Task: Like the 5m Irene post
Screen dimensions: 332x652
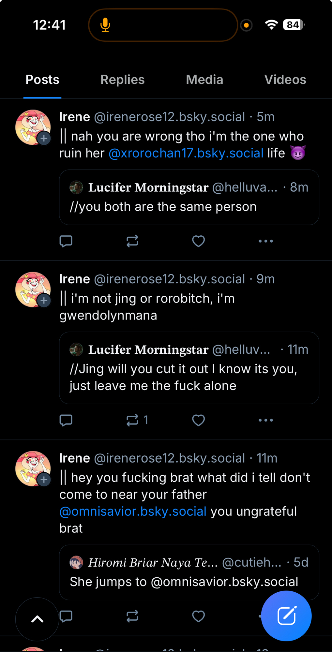Action: coord(198,241)
